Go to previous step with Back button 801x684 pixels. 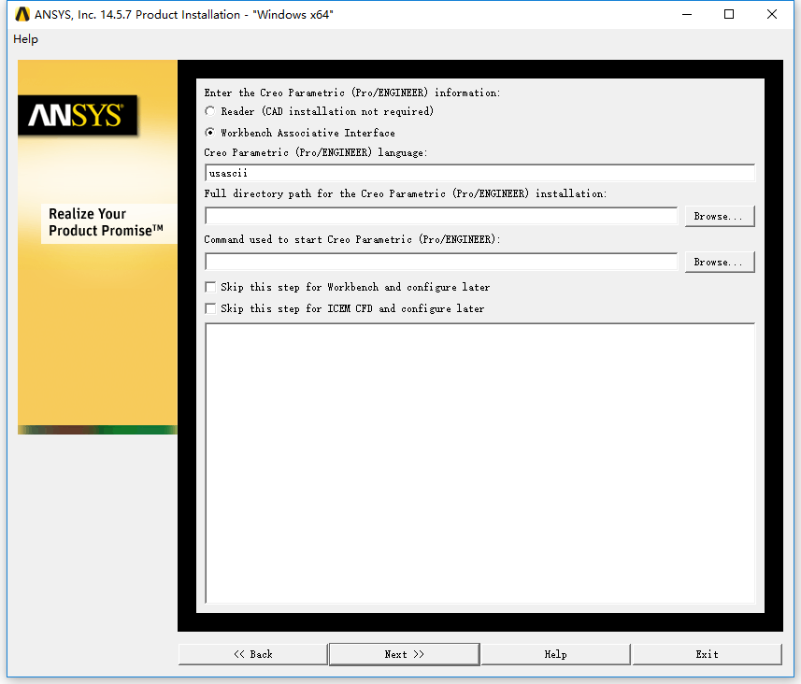click(x=253, y=654)
